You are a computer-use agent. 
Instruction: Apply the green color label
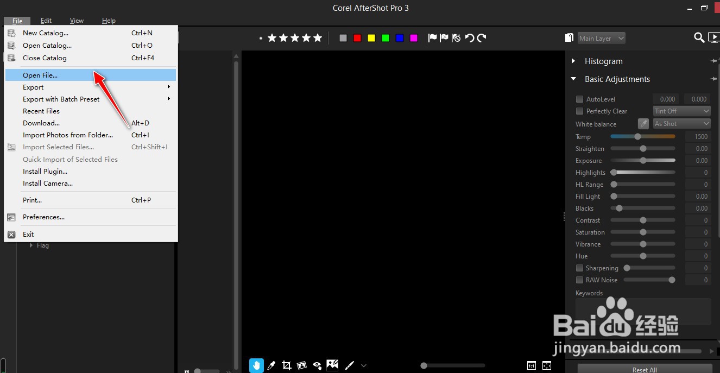point(386,38)
